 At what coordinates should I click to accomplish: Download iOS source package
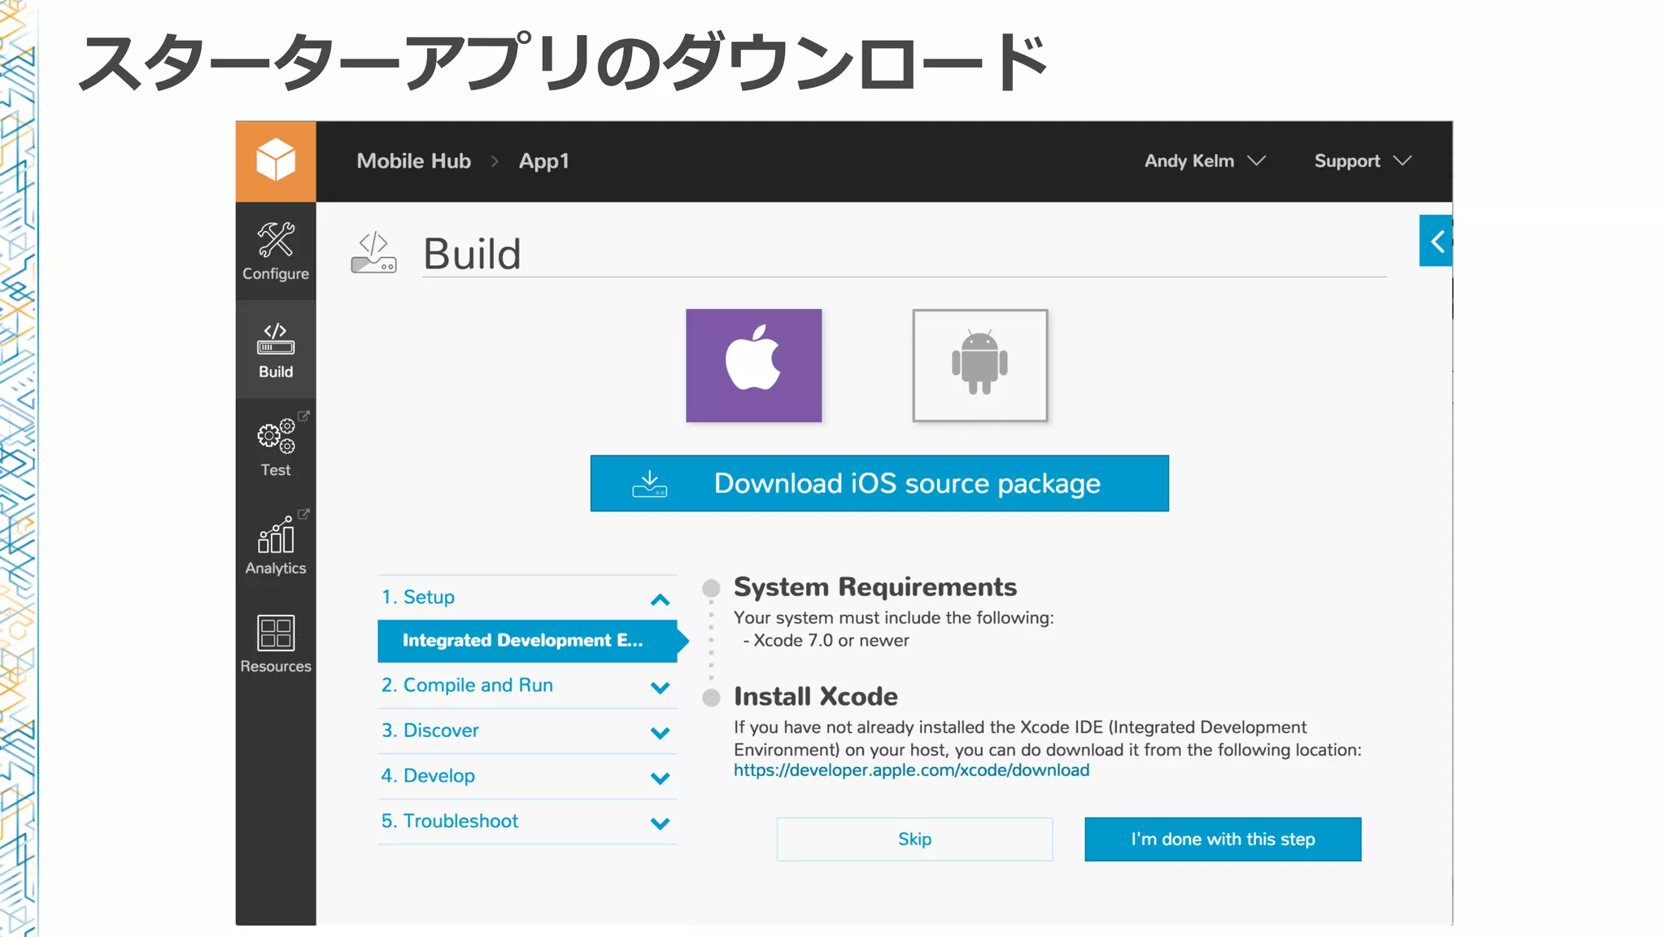[879, 483]
